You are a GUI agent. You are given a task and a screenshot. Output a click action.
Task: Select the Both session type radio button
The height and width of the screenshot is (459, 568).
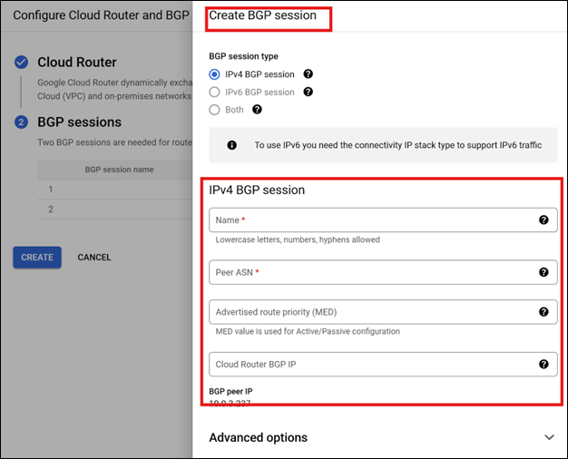pos(215,110)
